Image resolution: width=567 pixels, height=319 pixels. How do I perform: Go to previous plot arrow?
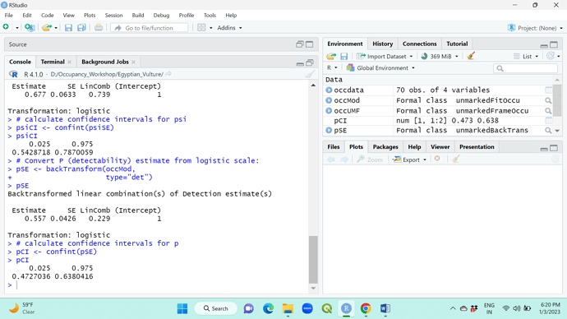click(x=331, y=159)
